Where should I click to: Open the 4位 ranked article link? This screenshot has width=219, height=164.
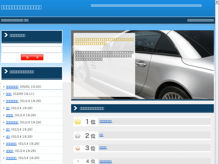[106, 162]
